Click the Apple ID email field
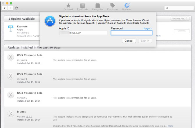Screen dimensions: 195x128 83,33
